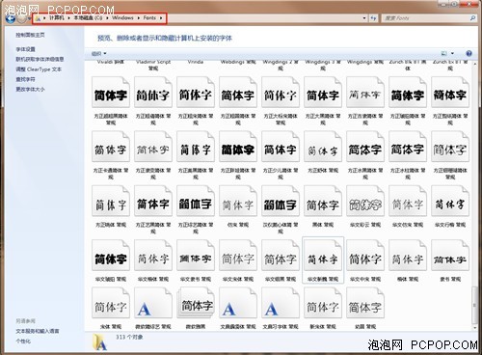Screen dimensions: 482x355
Task: Select the 微软雅黑 font family stack
Action: click(196, 303)
